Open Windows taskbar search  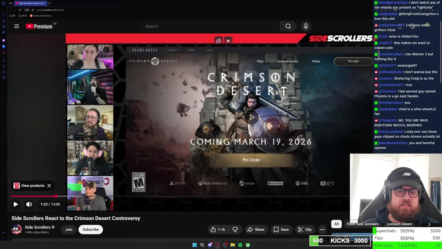tap(202, 245)
